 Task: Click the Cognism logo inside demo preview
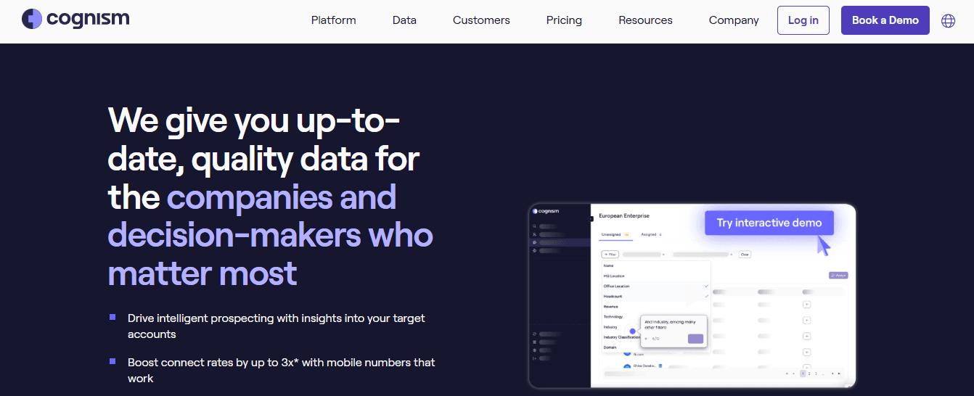tap(544, 211)
